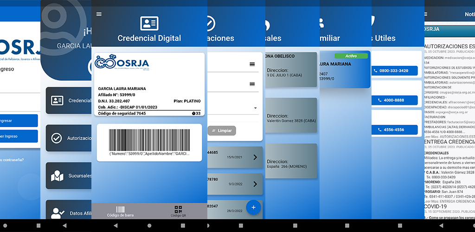Open the chevron on the 15/9/2021 authorization row

click(255, 157)
